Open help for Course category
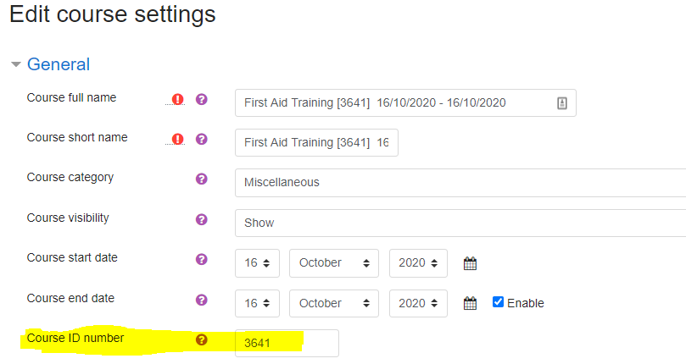The width and height of the screenshot is (686, 364). (x=202, y=179)
